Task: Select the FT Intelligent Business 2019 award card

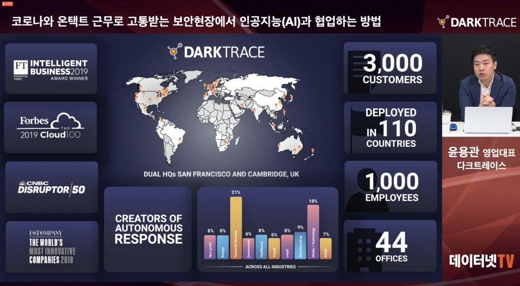Action: pos(51,69)
